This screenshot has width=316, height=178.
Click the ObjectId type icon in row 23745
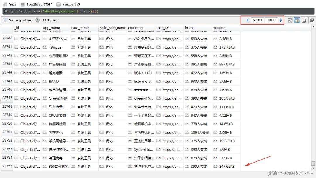(16, 81)
